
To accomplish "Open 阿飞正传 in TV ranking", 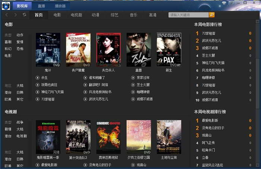I will coord(208,143).
